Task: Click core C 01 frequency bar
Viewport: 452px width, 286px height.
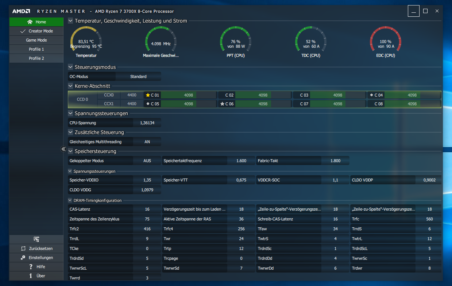Action: 189,95
